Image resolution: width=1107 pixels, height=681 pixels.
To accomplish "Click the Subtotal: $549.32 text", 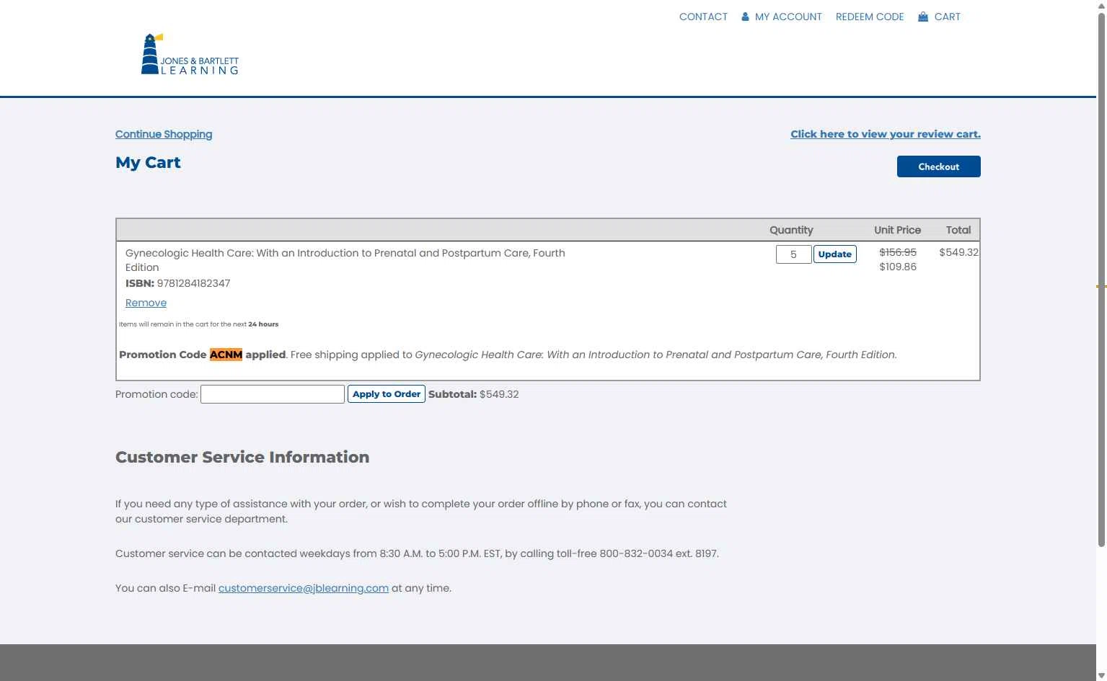I will 473,394.
